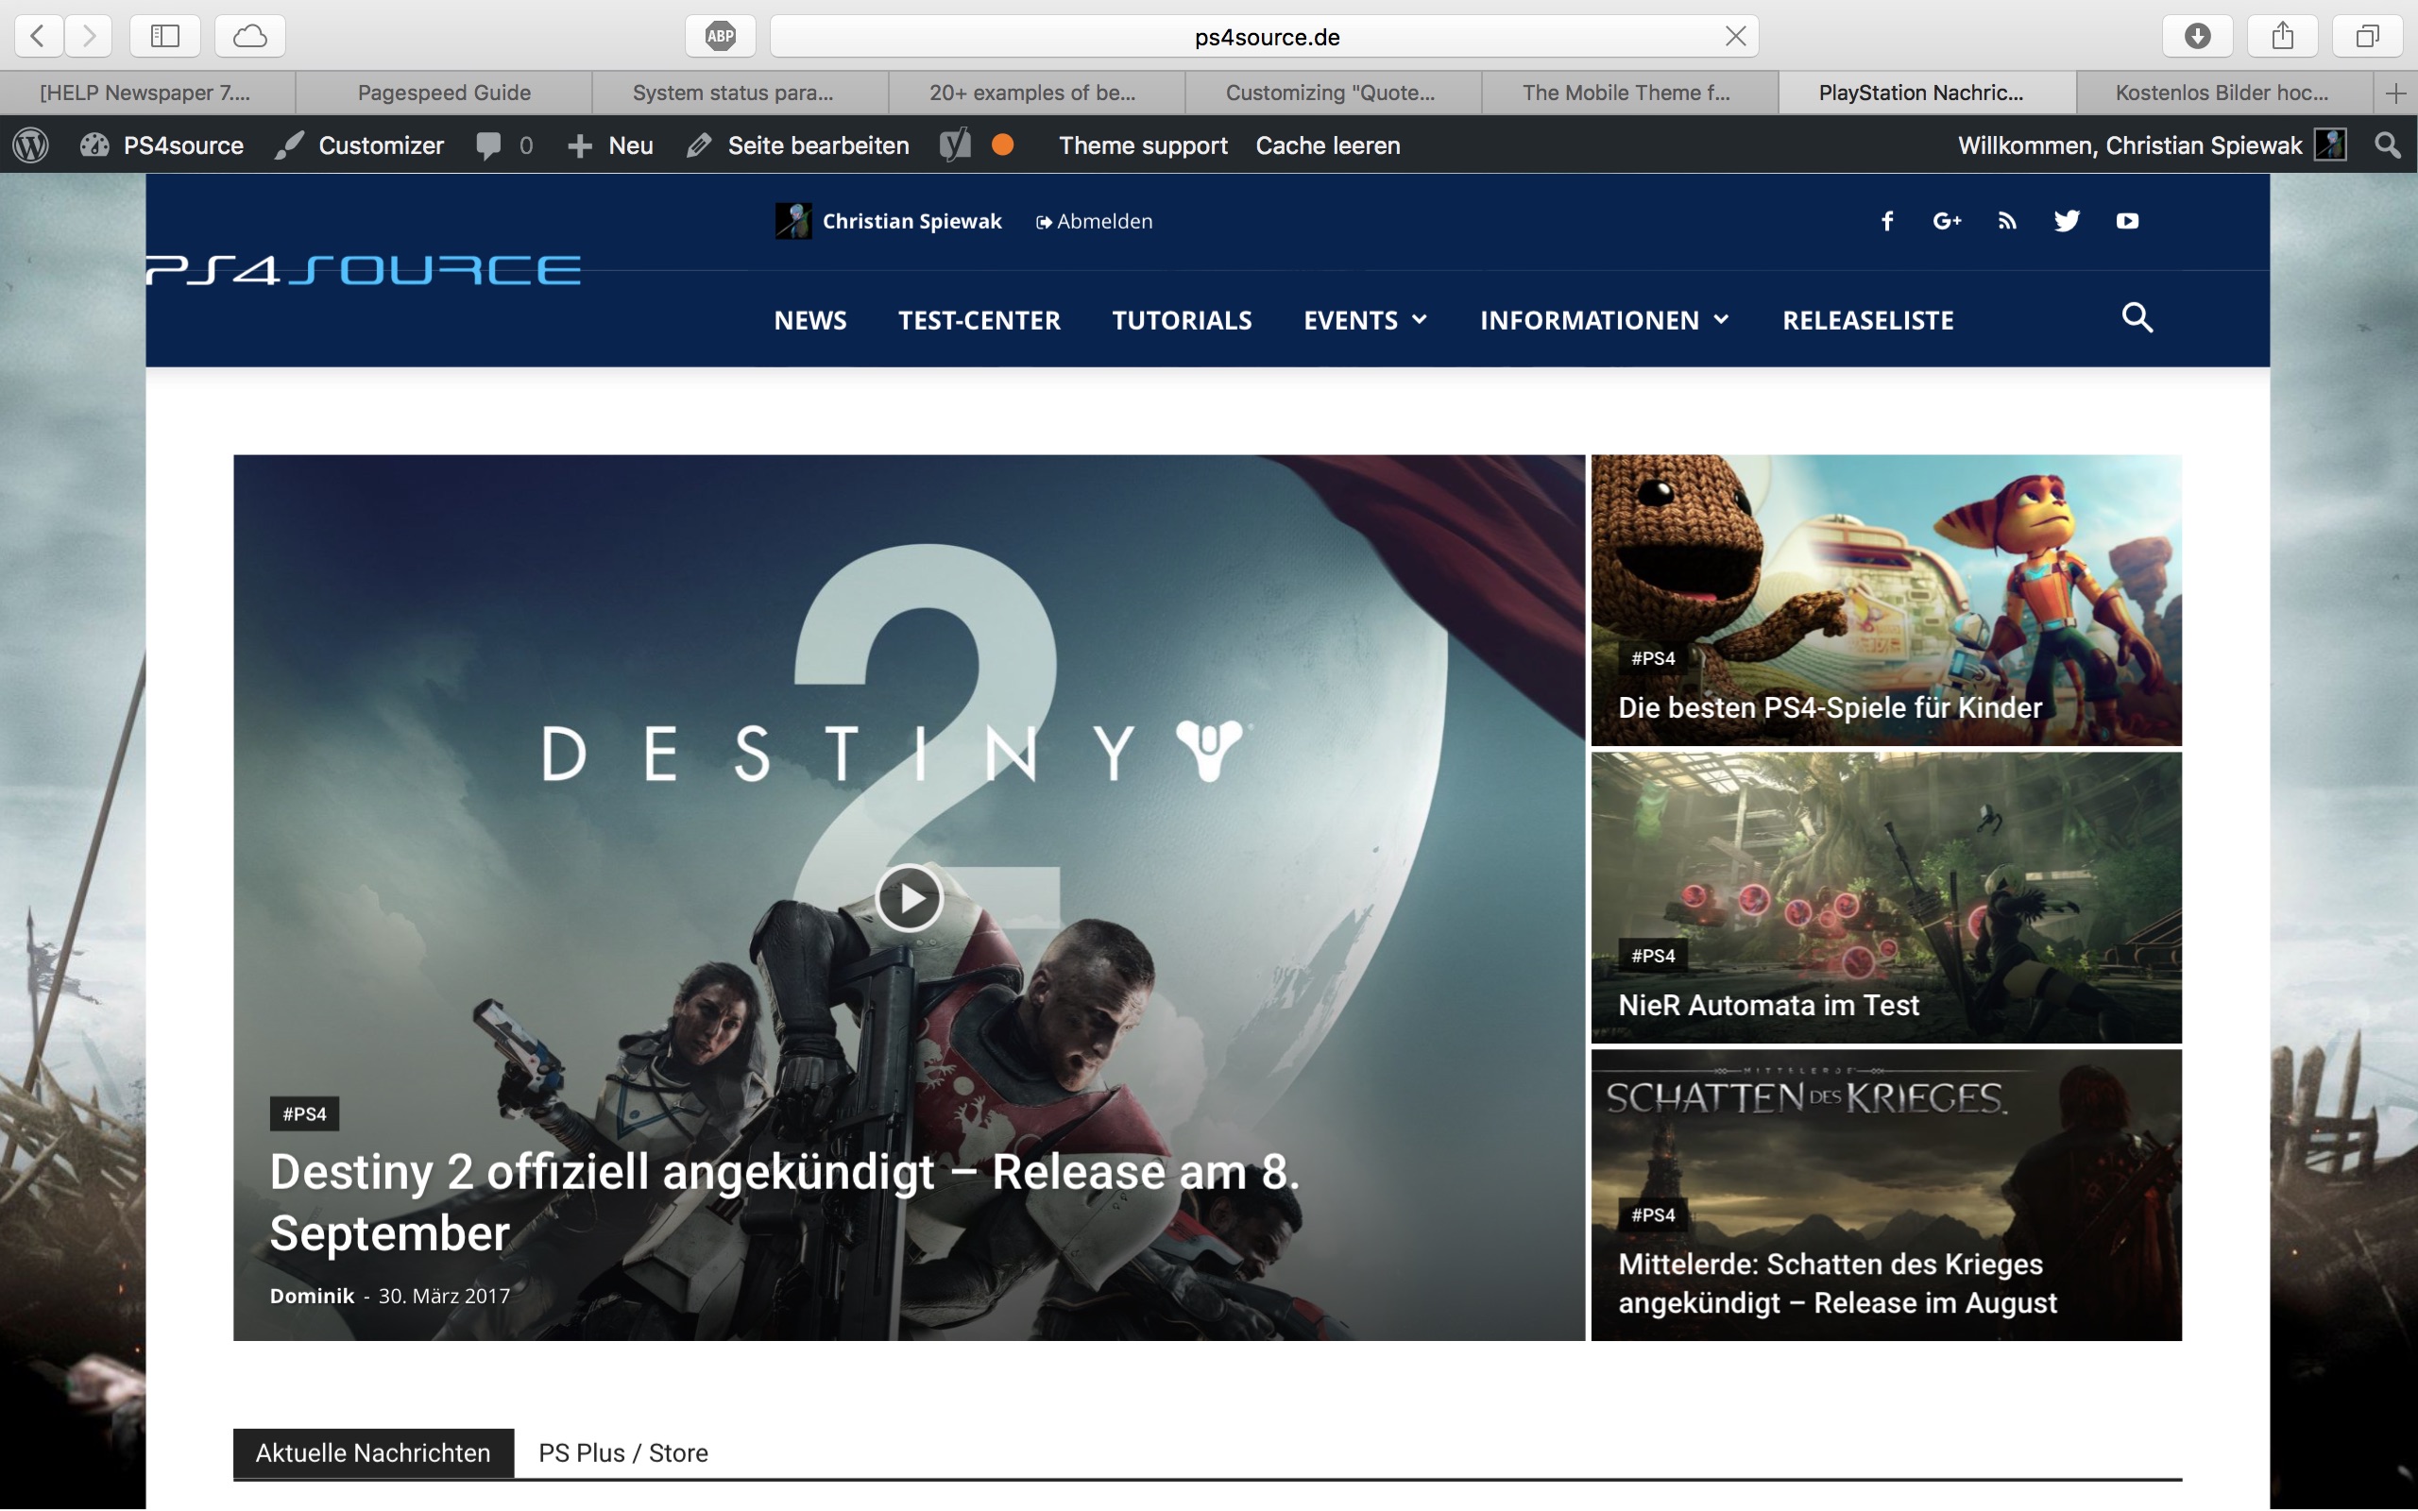This screenshot has height=1511, width=2418.
Task: Open the iCloud tabs button
Action: (x=249, y=36)
